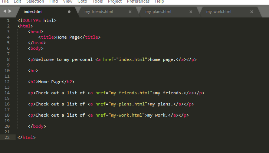The image size is (269, 153).
Task: Open the Edit menu
Action: [17, 1]
